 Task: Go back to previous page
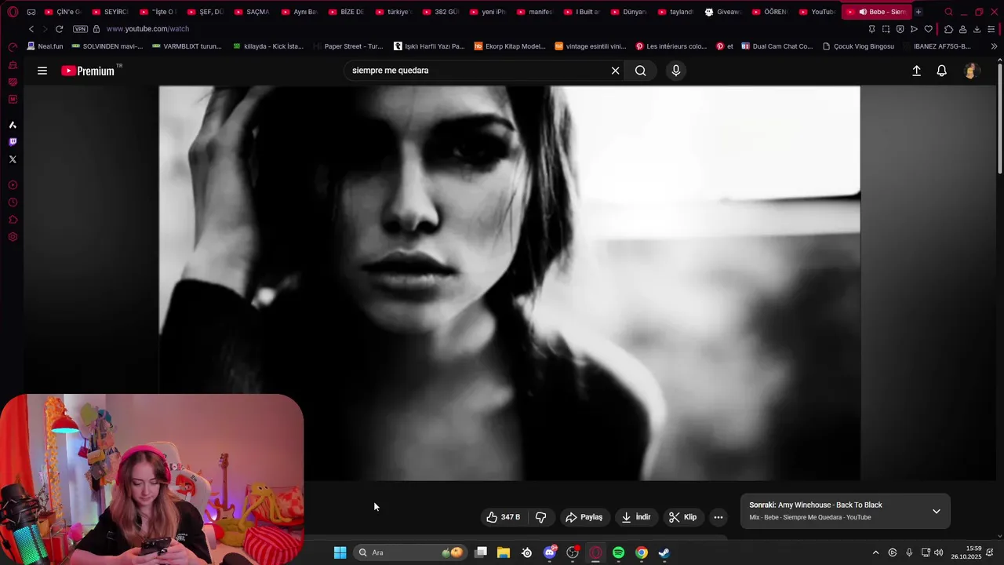point(31,29)
